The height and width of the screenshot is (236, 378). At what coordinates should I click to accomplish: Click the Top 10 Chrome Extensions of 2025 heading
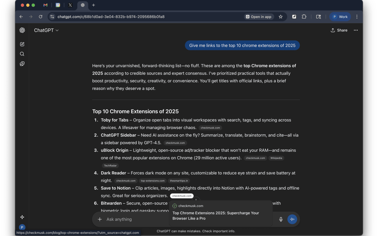point(135,112)
